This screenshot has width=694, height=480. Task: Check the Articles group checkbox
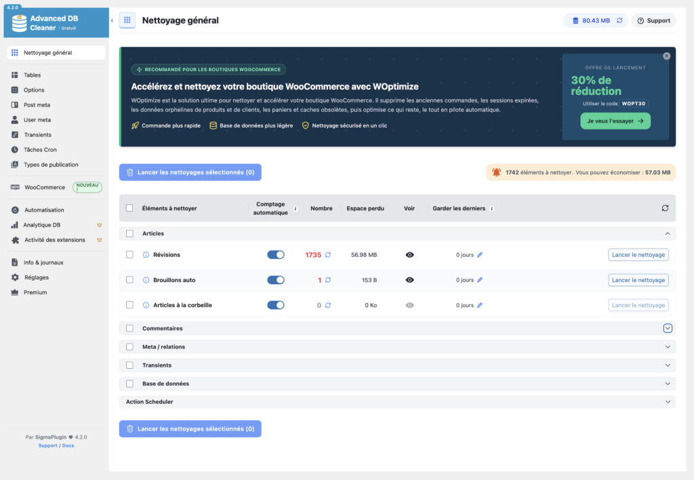tap(129, 233)
